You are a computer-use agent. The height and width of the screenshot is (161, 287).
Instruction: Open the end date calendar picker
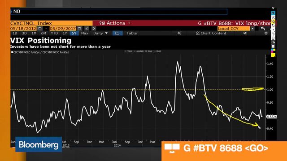79,29
